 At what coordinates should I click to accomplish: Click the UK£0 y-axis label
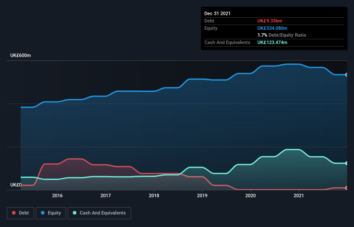(16, 185)
